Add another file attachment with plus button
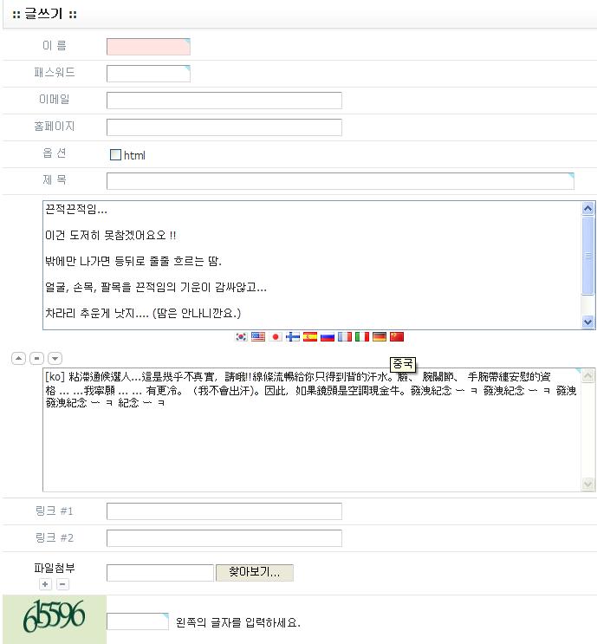Screen dimensions: 597x644 (45, 584)
